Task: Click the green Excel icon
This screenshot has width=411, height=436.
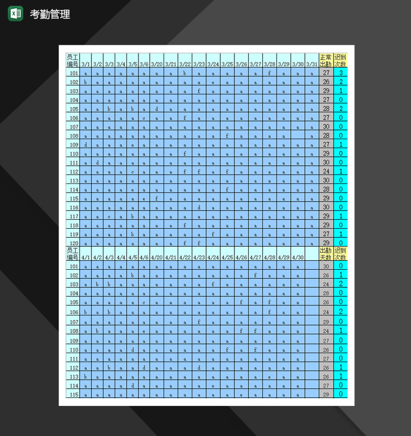Action: (15, 13)
